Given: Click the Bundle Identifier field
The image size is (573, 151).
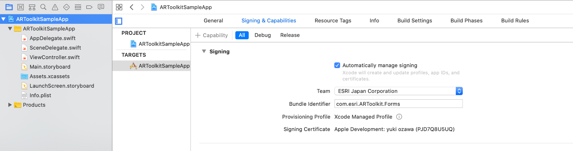Looking at the screenshot, I should (399, 104).
